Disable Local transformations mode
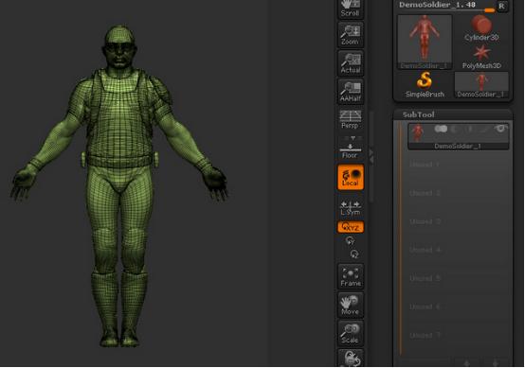The height and width of the screenshot is (368, 525). point(351,177)
